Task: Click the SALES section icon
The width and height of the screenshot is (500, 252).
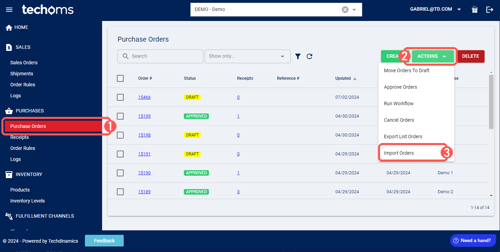Action: point(9,47)
